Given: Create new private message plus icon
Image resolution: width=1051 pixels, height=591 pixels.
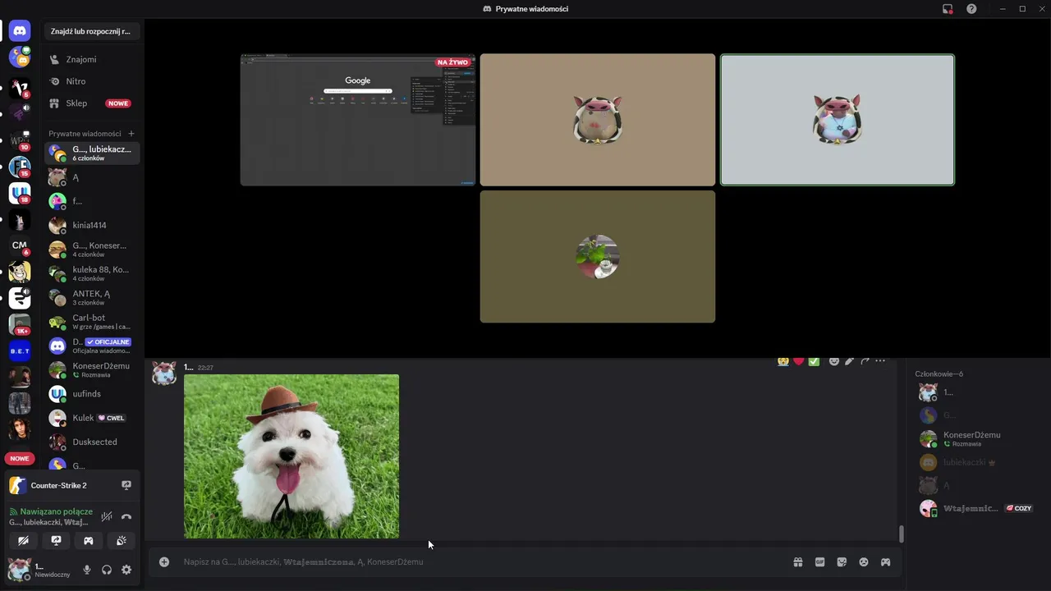Looking at the screenshot, I should (x=131, y=133).
